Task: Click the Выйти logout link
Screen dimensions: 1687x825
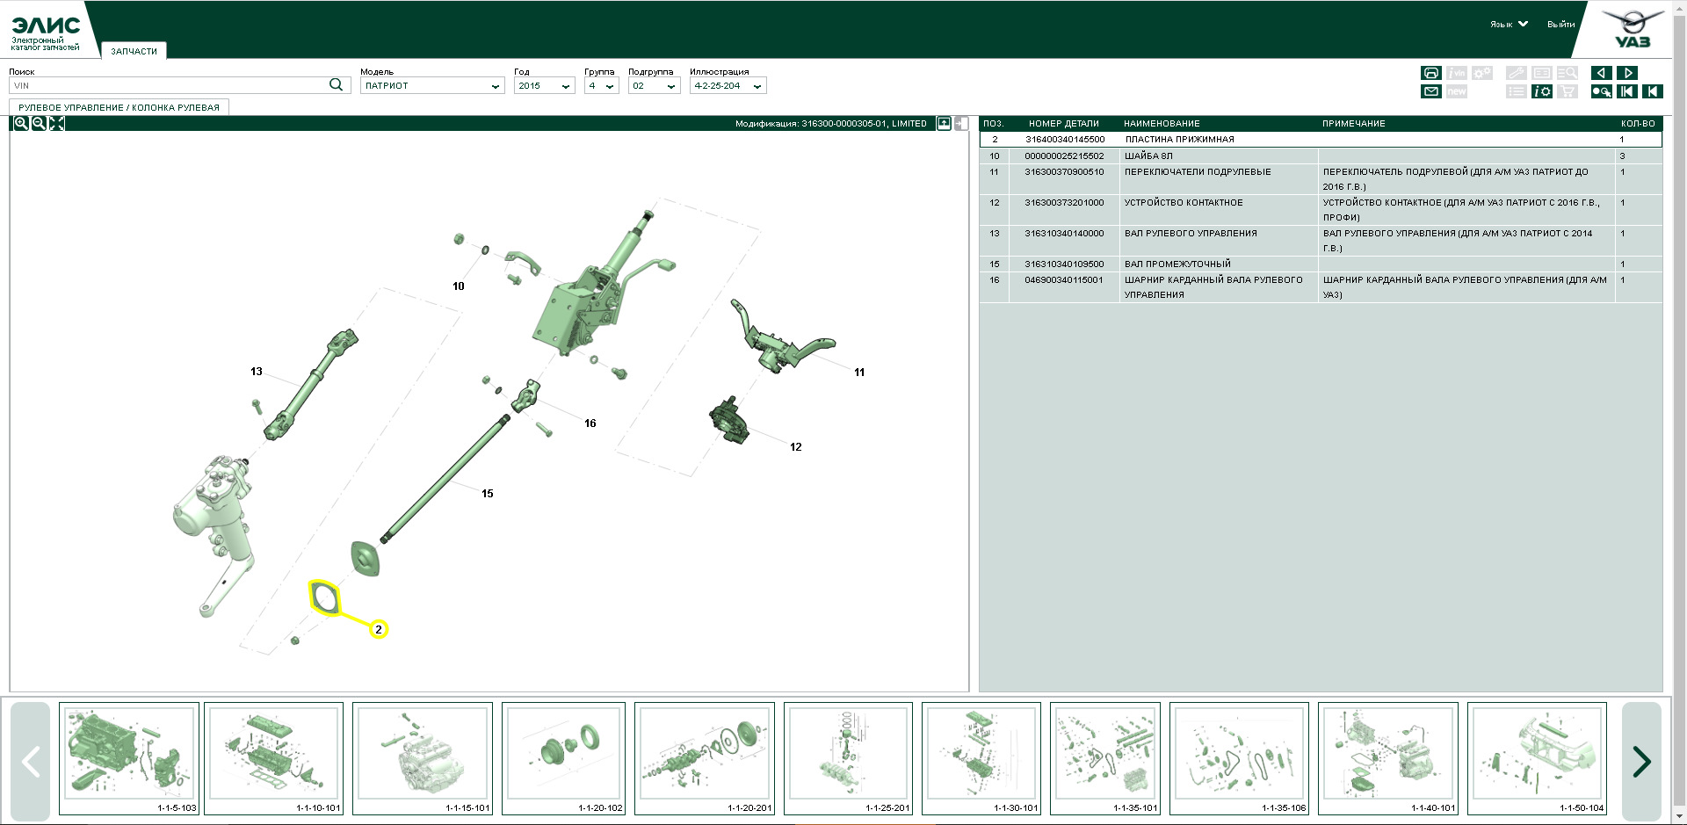Action: pyautogui.click(x=1560, y=25)
